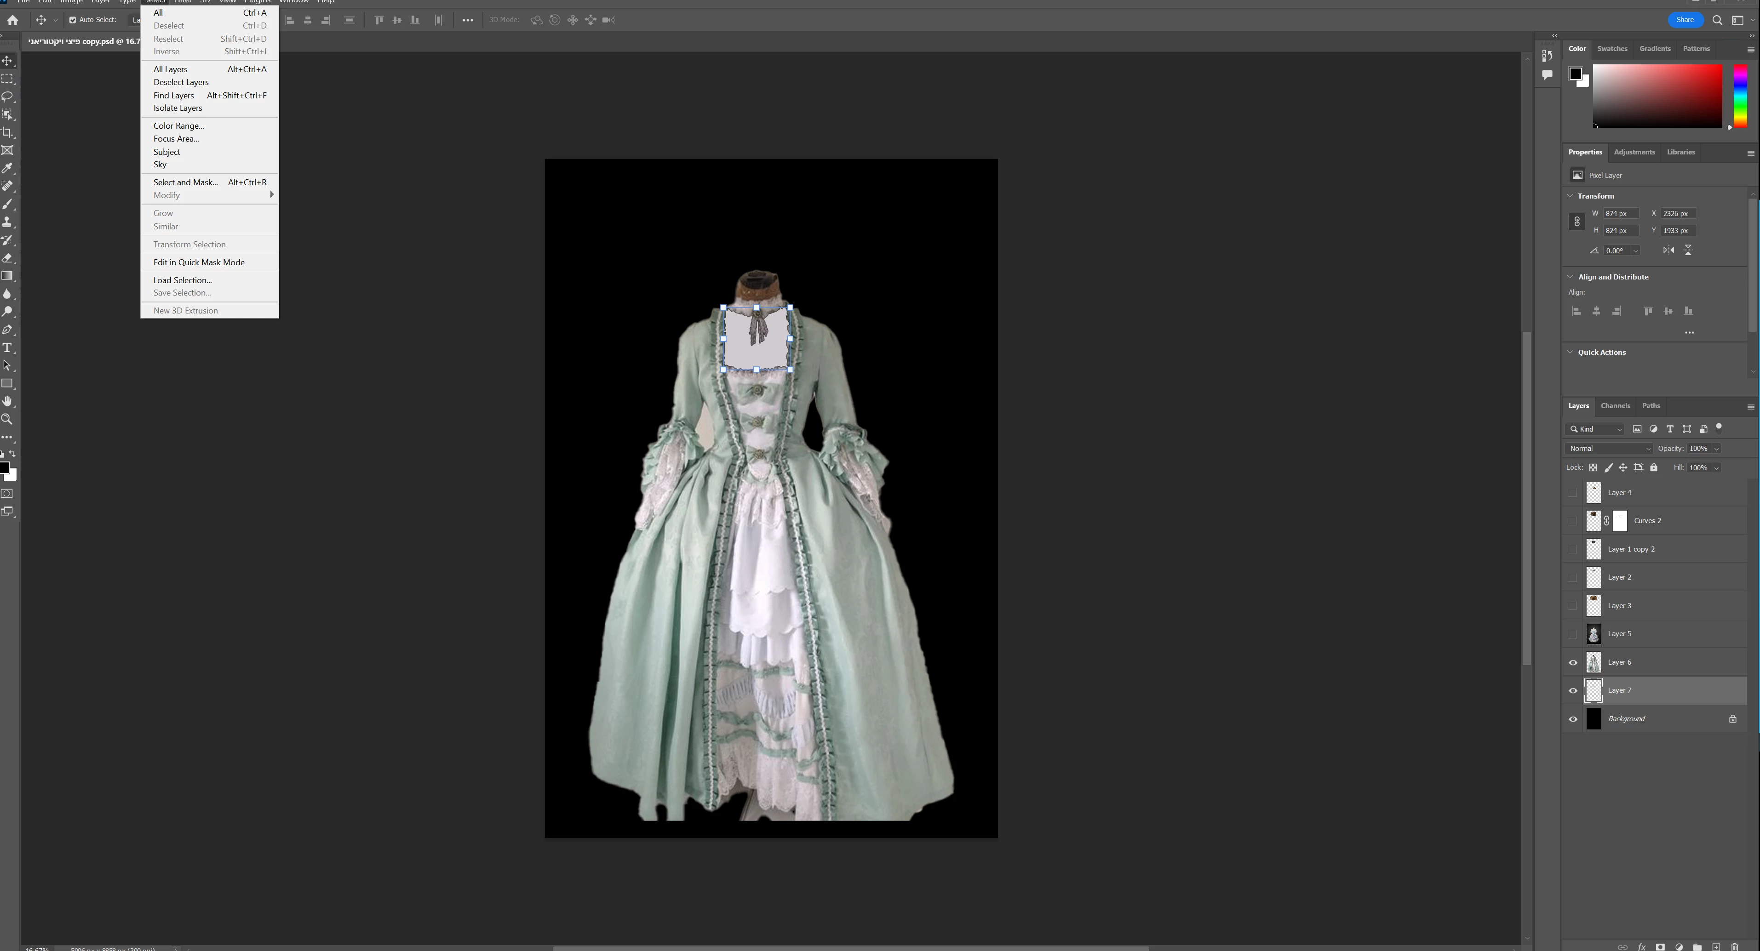1760x951 pixels.
Task: Switch to the Channels tab
Action: click(x=1615, y=406)
